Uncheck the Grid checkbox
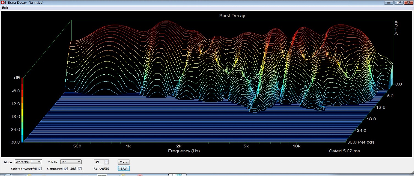 (x=80, y=168)
